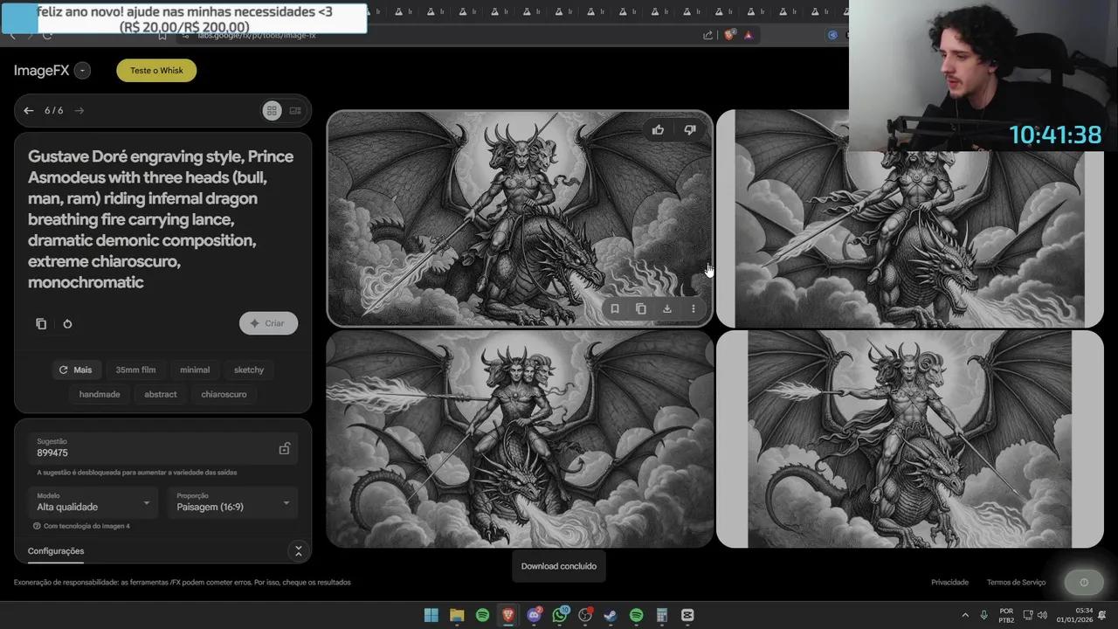Switch to single image view layout
1118x629 pixels.
coord(295,111)
